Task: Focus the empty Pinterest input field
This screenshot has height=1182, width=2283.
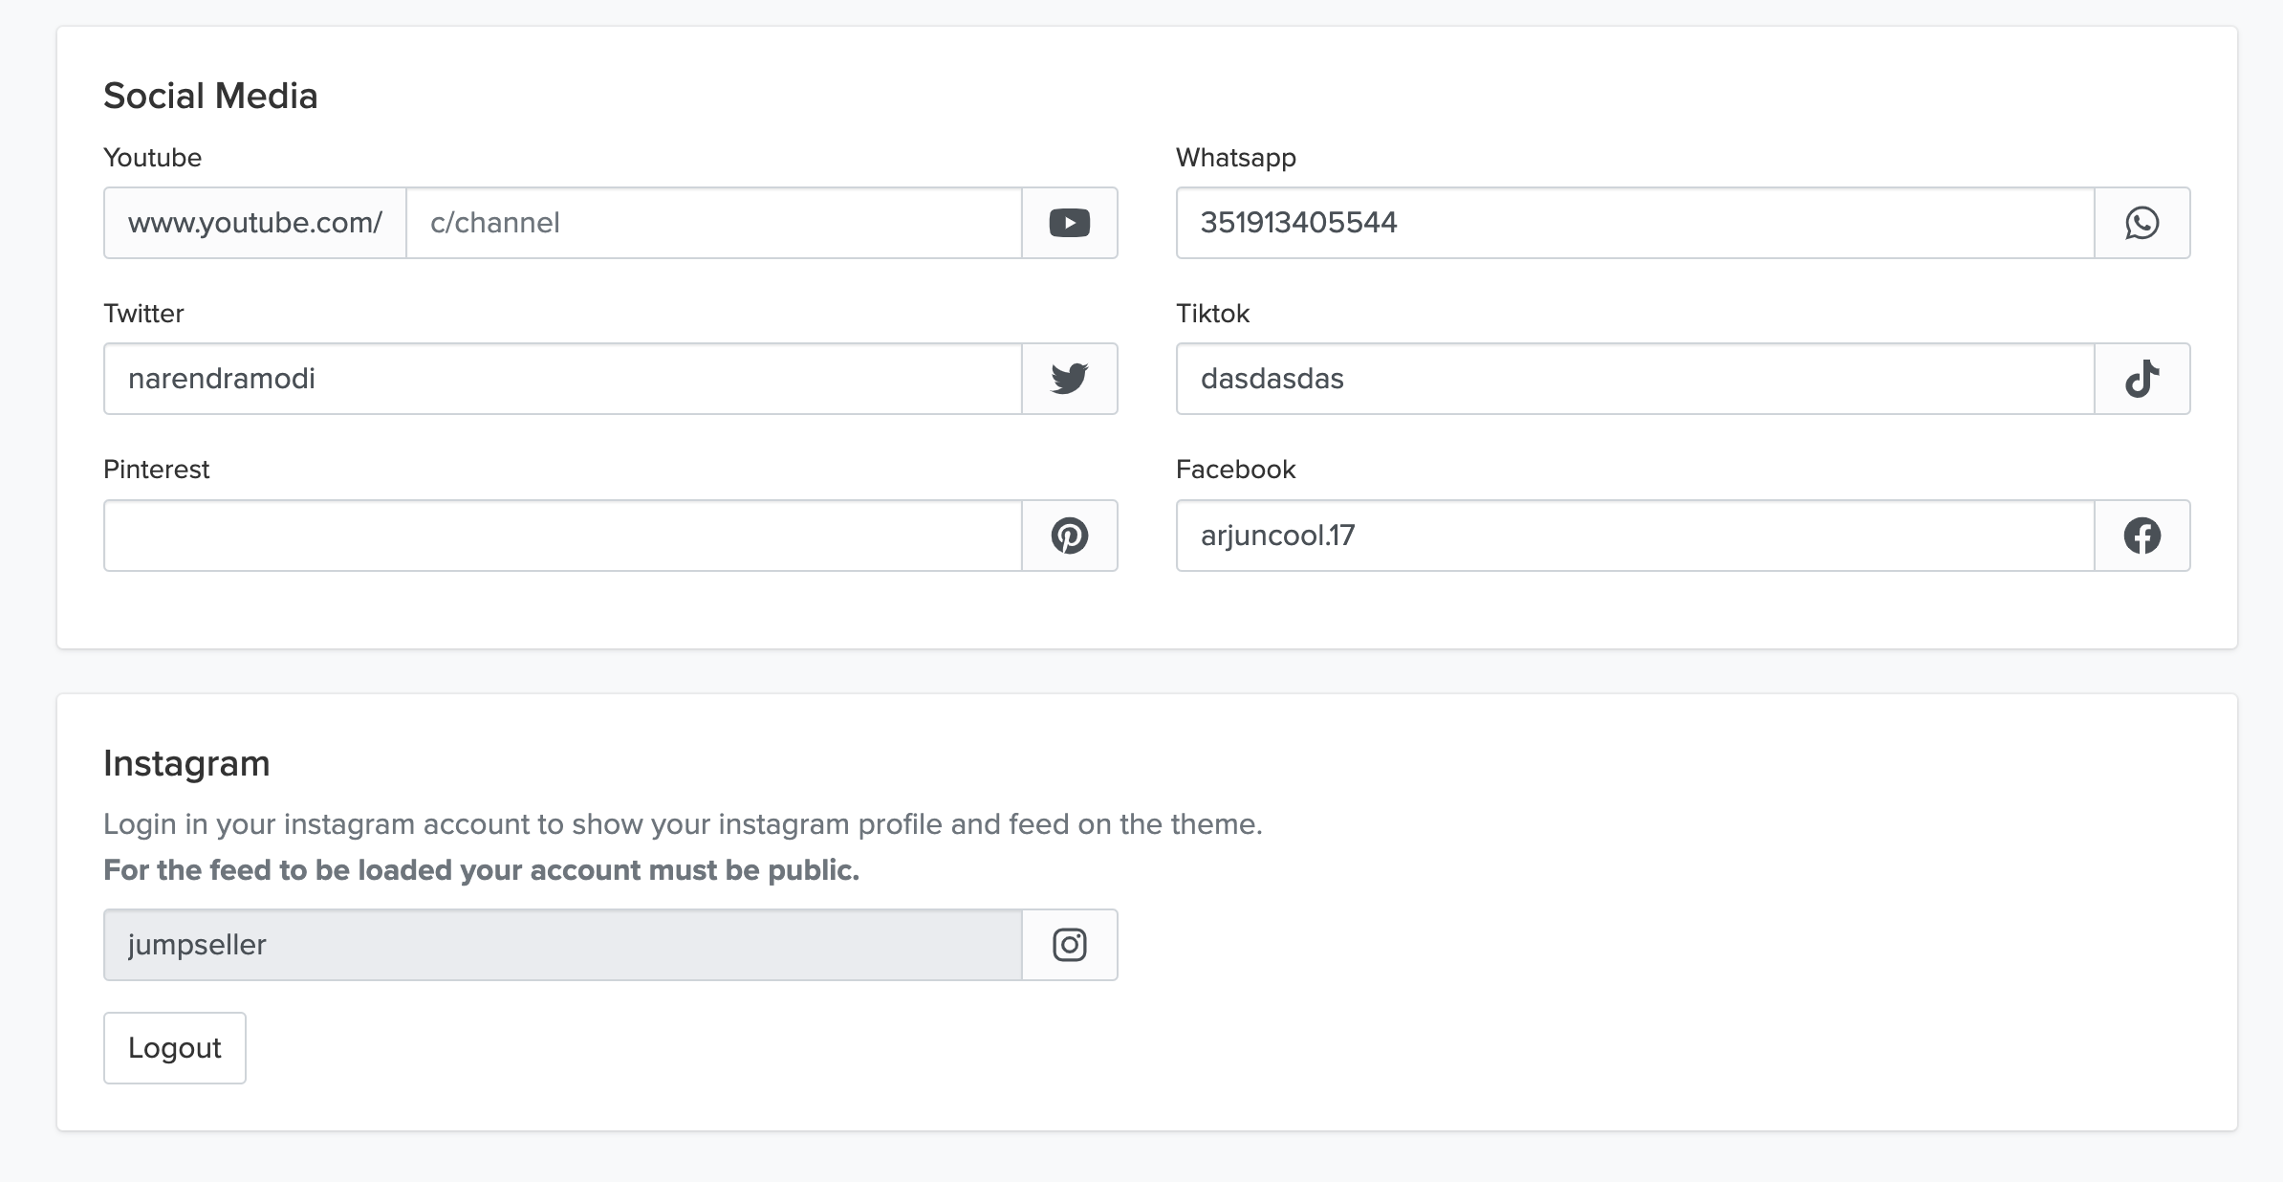Action: pyautogui.click(x=562, y=536)
